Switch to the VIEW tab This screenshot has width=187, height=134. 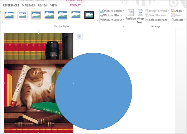[x=54, y=5]
